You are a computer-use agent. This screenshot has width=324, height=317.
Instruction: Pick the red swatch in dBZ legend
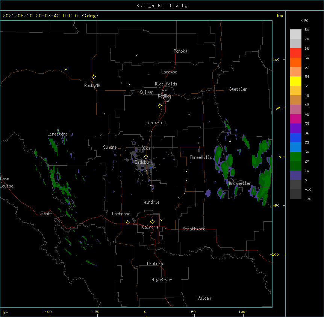(x=295, y=53)
